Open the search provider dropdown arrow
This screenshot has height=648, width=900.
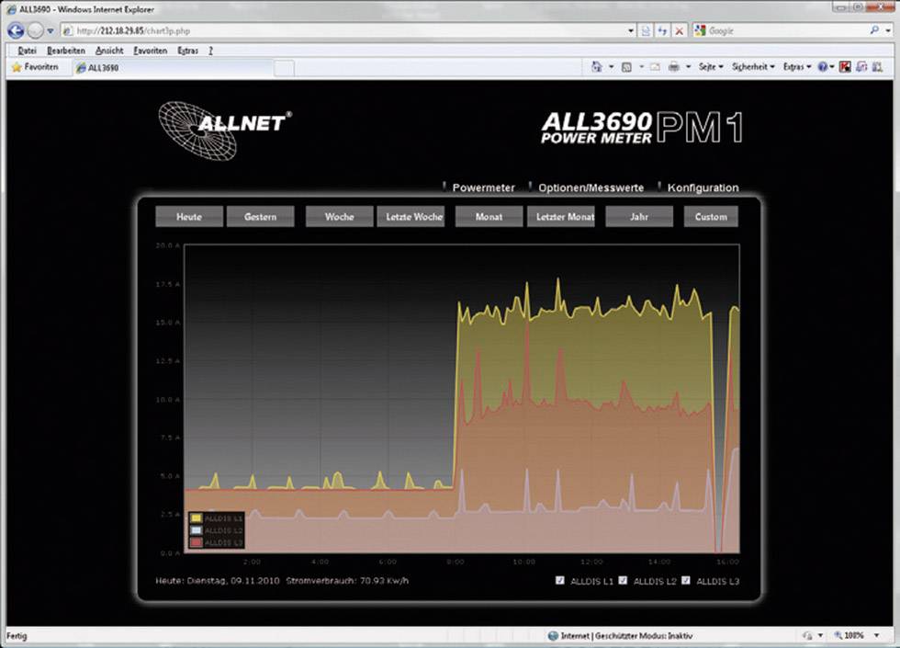click(888, 31)
